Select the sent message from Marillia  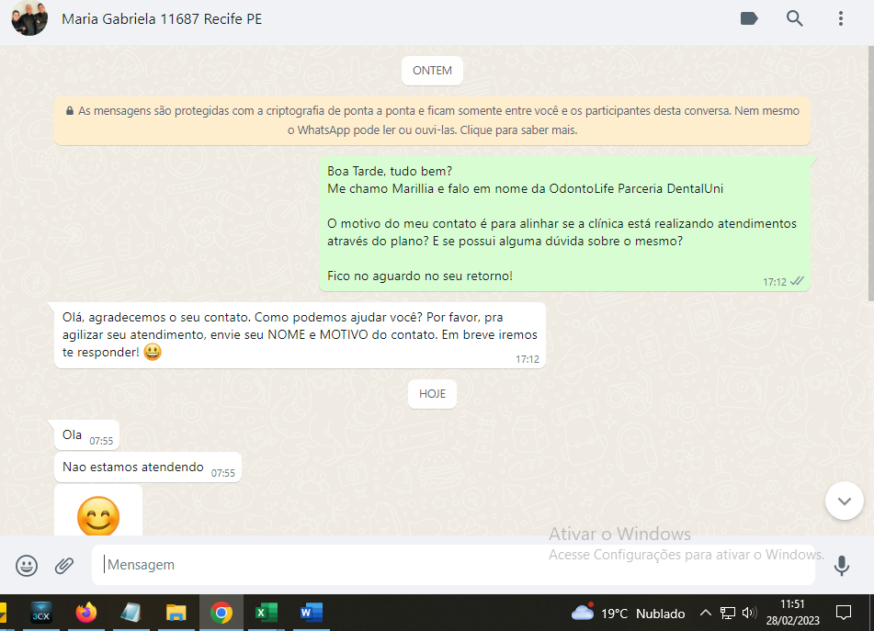click(x=564, y=224)
